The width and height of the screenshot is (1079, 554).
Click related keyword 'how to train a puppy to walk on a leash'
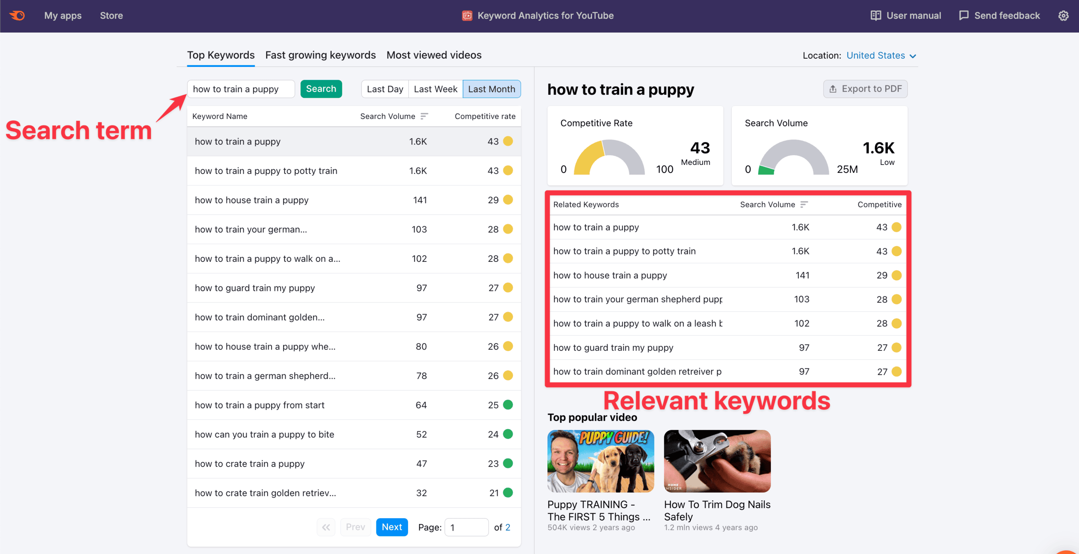click(x=638, y=323)
